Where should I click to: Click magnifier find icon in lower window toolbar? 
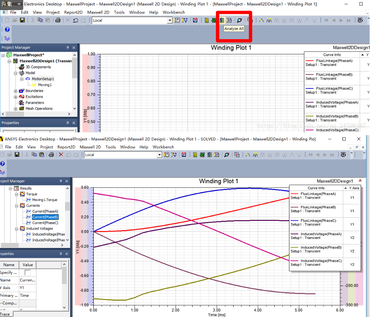(227, 154)
